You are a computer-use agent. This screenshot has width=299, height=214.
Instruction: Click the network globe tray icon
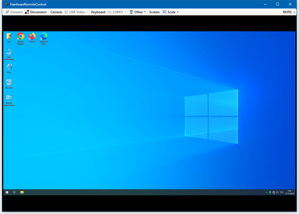point(274,192)
